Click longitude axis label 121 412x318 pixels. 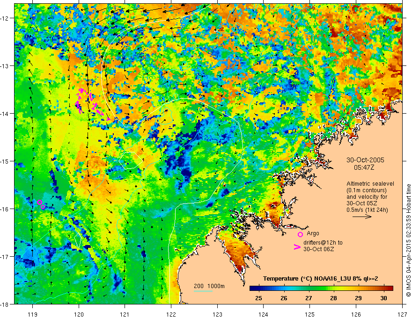coord(125,314)
